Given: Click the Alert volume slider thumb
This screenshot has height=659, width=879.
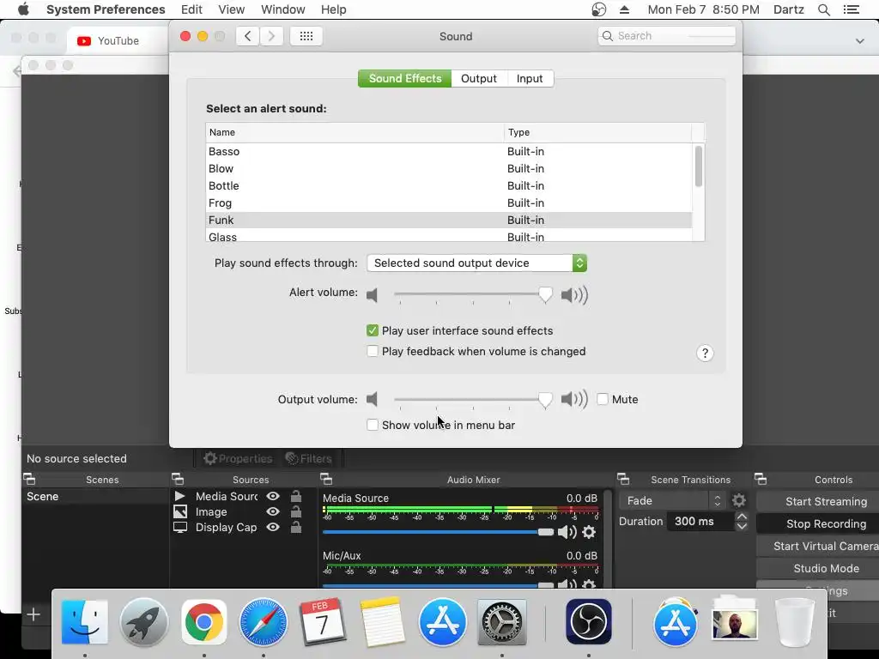Looking at the screenshot, I should 545,294.
